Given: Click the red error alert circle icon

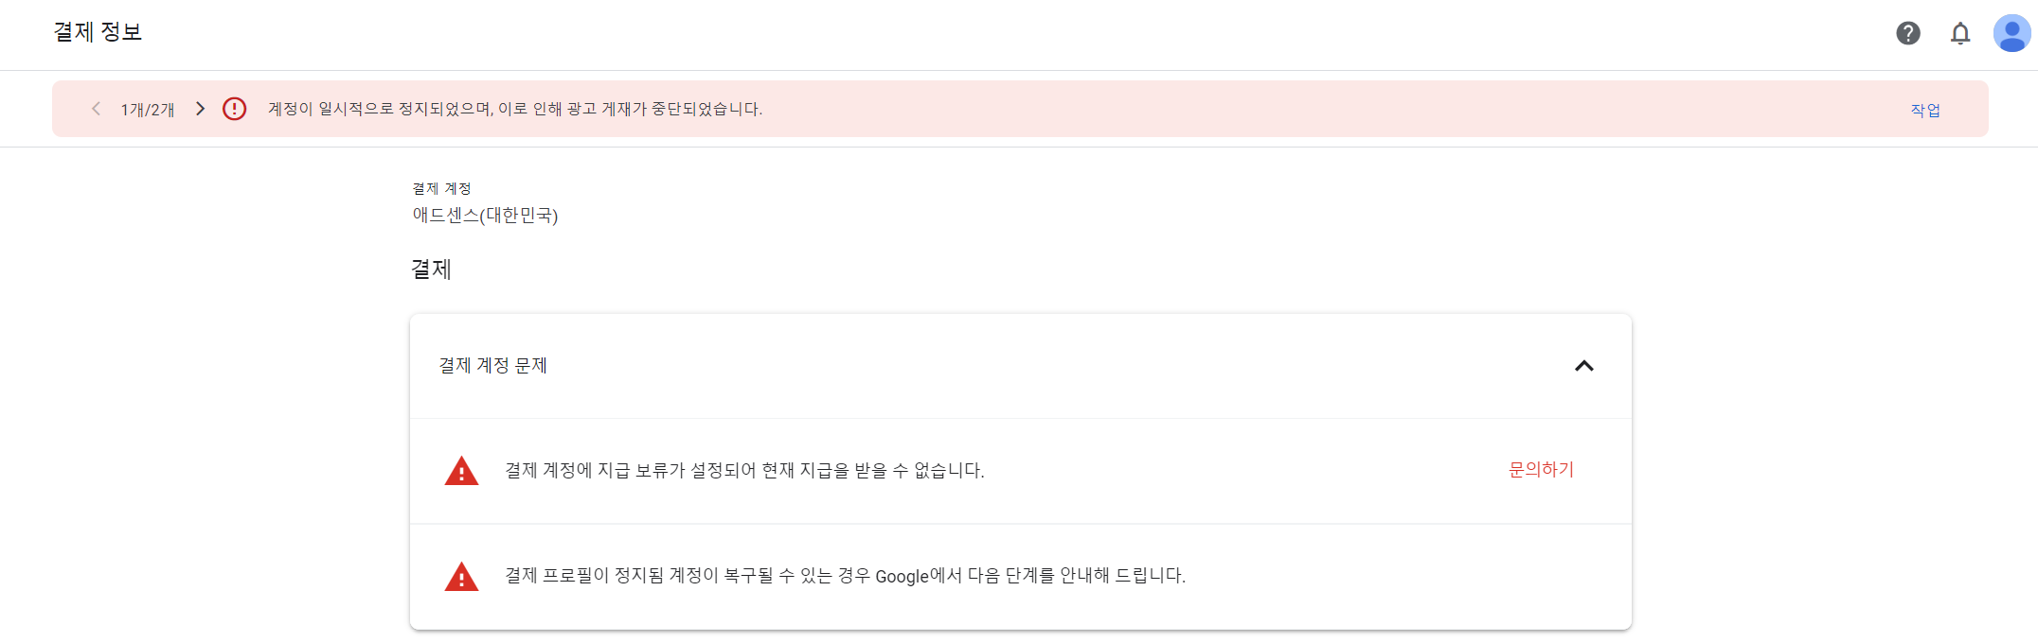Looking at the screenshot, I should pos(235,109).
